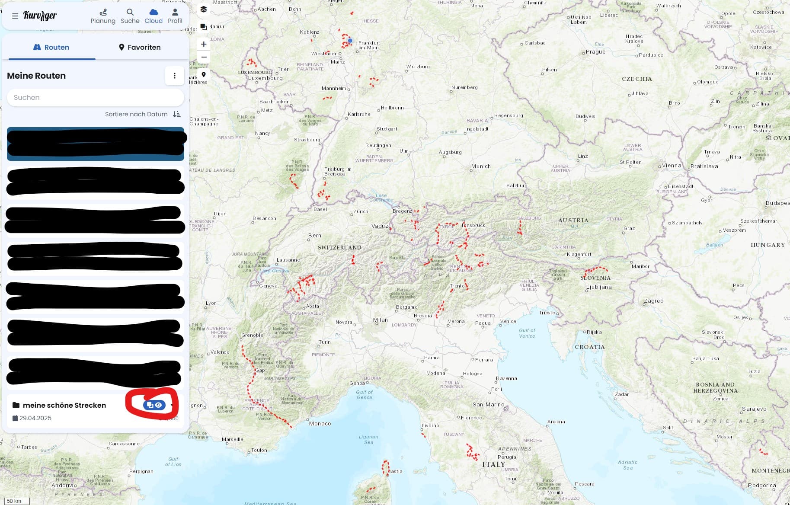This screenshot has width=790, height=505.
Task: Open the Suche search section
Action: (130, 16)
